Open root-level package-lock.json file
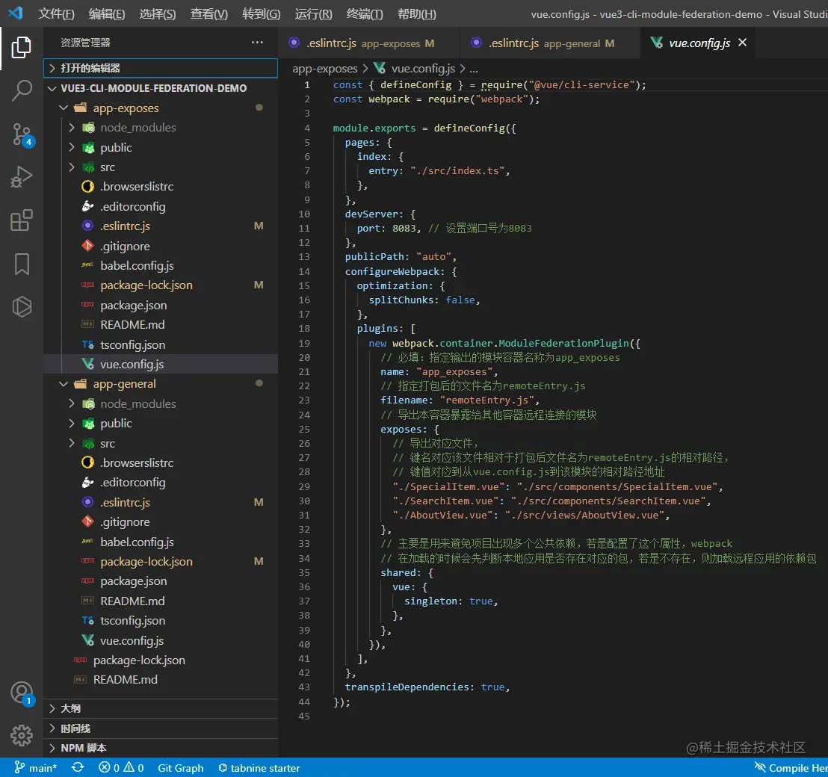 pos(161,660)
